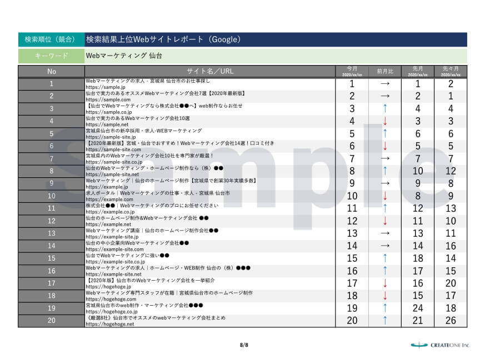Click the right arrow in row 1's 前月比 column
500x354 pixels.
(x=383, y=84)
